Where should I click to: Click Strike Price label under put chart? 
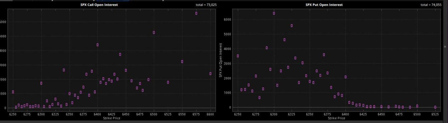click(x=336, y=118)
